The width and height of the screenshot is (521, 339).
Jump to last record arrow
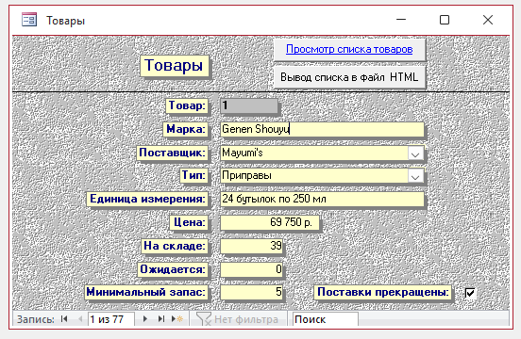tap(161, 319)
